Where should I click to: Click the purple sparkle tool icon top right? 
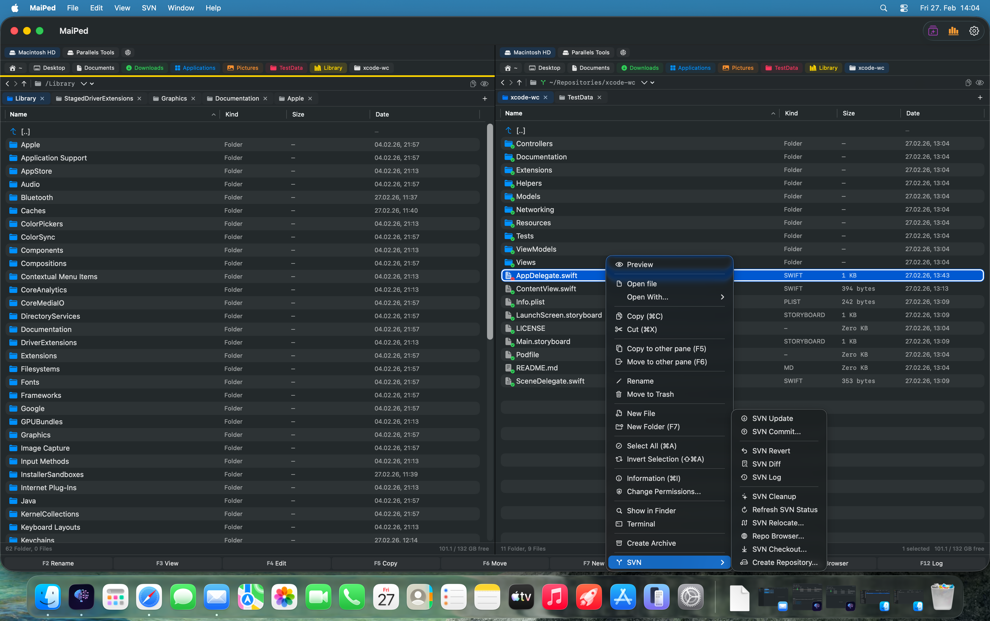(933, 31)
